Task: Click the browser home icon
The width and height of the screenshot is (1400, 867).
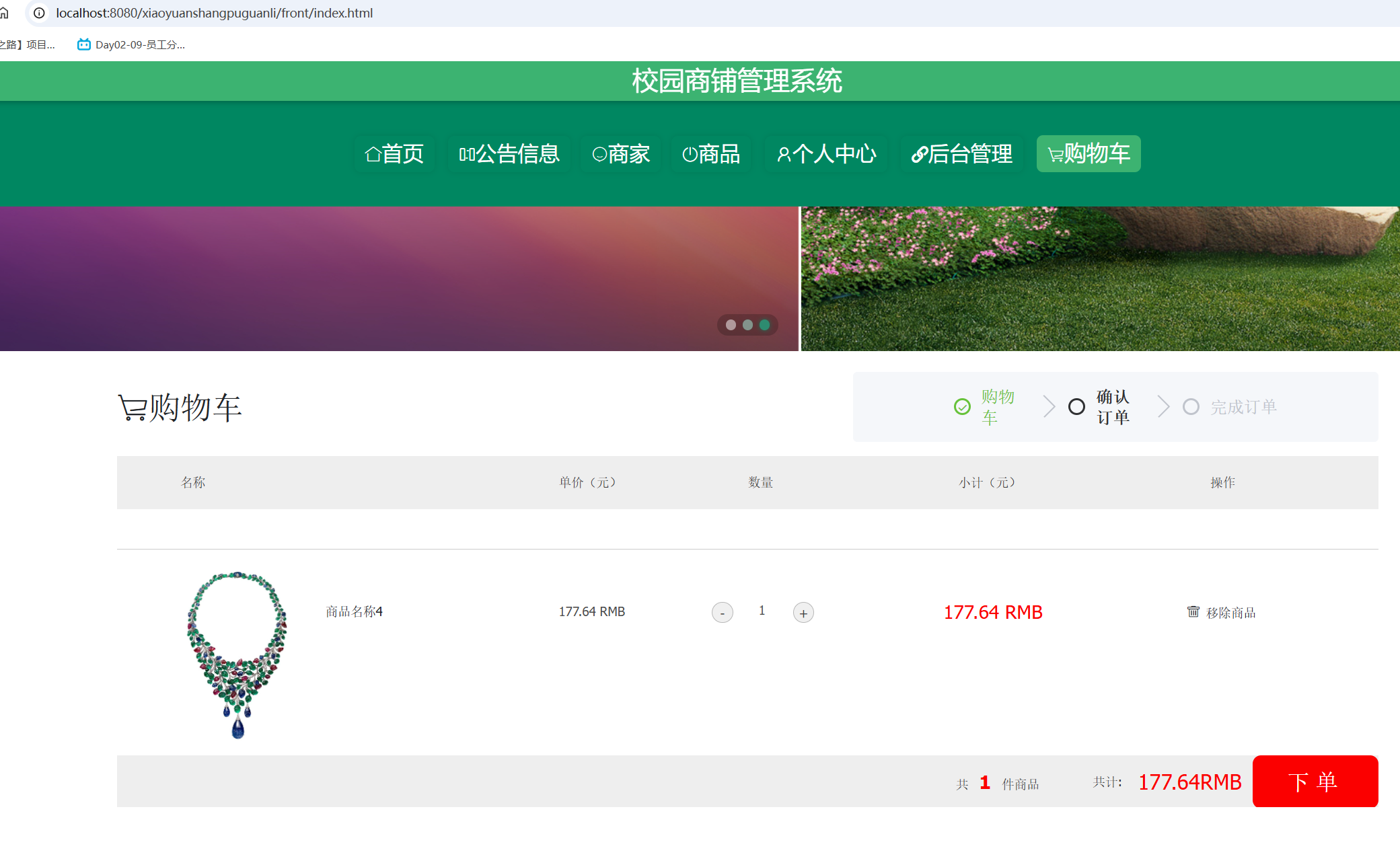Action: 4,13
